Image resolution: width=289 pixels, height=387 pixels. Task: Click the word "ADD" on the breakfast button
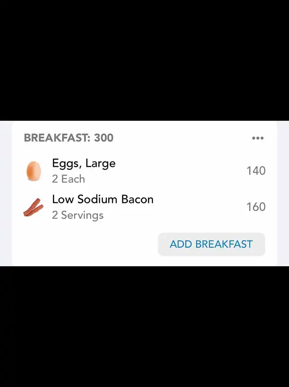tap(181, 245)
